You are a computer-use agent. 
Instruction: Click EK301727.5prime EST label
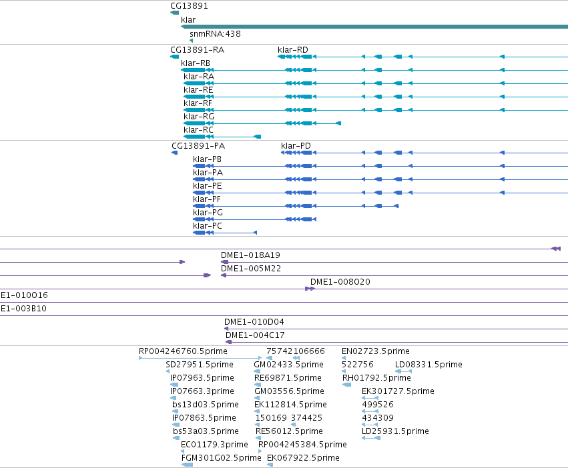(x=398, y=391)
